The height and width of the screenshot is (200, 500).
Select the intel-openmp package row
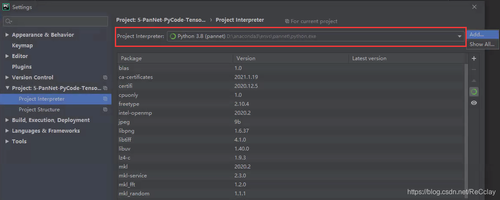click(292, 113)
